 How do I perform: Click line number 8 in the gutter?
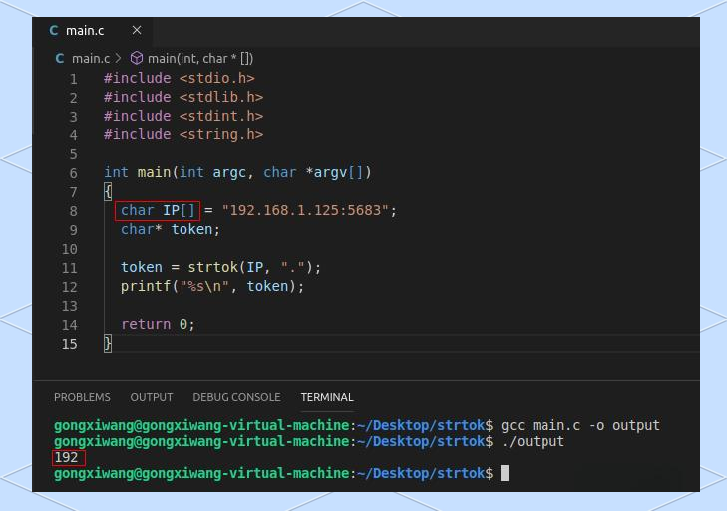tap(73, 211)
